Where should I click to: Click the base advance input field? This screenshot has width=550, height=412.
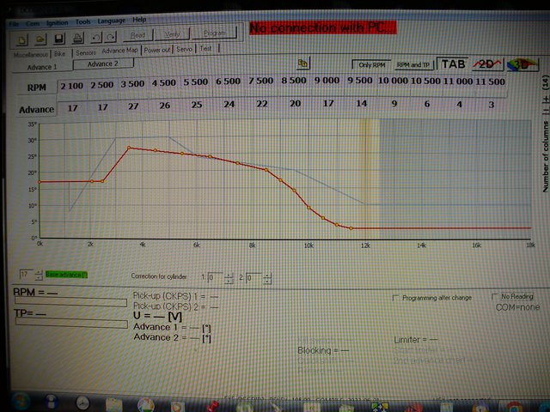pos(27,275)
